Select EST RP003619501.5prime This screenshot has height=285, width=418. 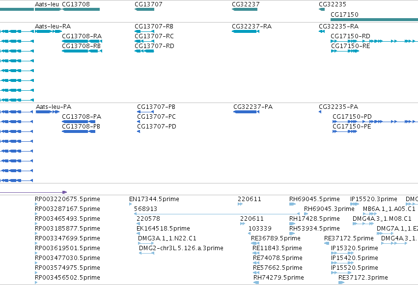pos(36,253)
